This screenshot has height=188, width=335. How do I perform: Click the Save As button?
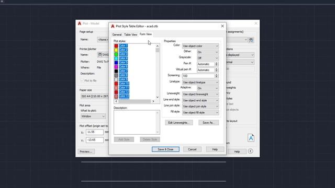coord(208,123)
